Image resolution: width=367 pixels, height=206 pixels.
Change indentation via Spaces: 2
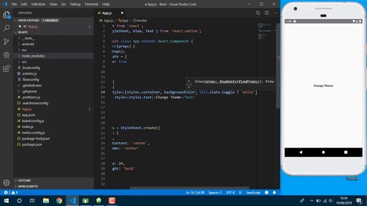[215, 192]
